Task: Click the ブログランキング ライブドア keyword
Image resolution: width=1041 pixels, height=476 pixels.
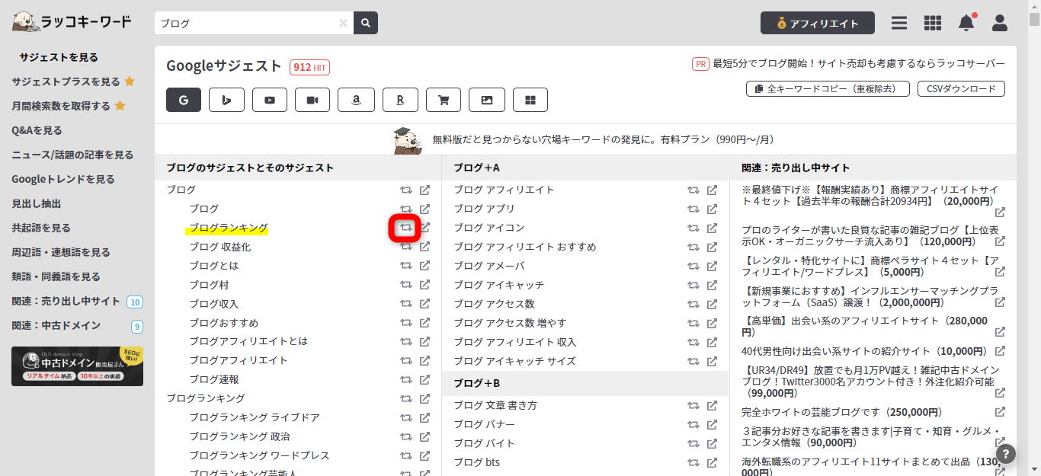Action: 255,417
